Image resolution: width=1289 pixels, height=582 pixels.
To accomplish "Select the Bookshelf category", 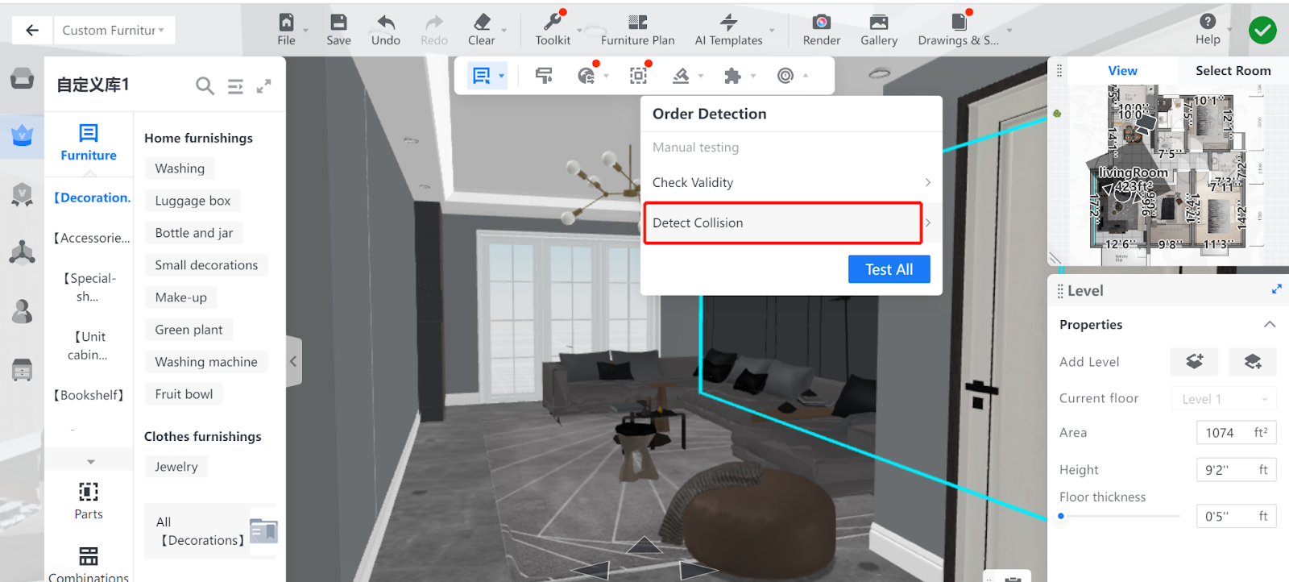I will pyautogui.click(x=89, y=395).
